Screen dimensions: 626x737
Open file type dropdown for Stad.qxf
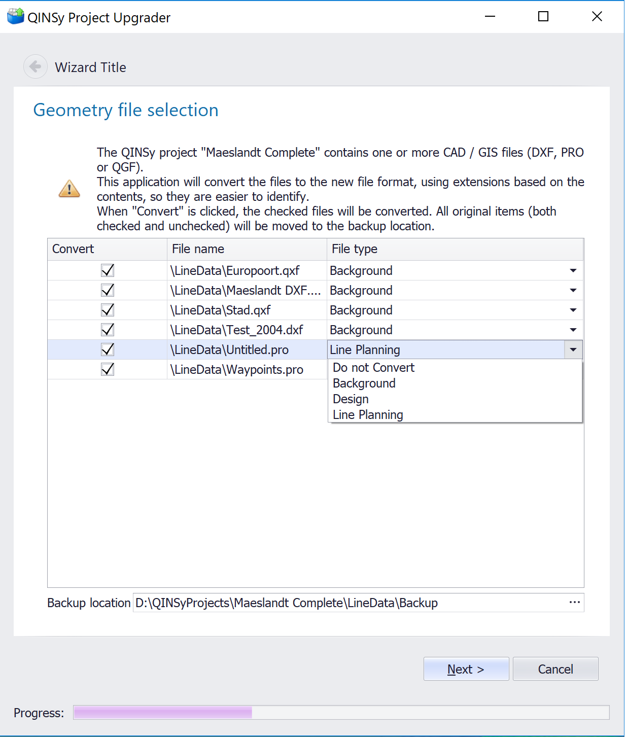coord(573,310)
